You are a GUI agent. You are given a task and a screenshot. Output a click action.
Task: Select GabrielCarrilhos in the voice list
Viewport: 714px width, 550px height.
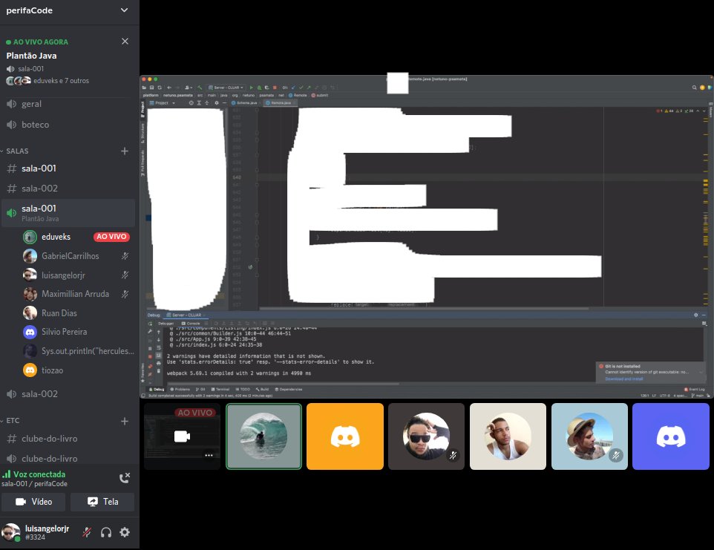[76, 256]
